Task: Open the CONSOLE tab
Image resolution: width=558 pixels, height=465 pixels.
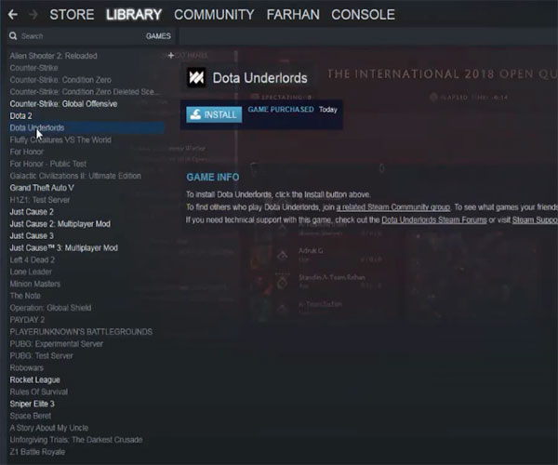Action: (363, 15)
